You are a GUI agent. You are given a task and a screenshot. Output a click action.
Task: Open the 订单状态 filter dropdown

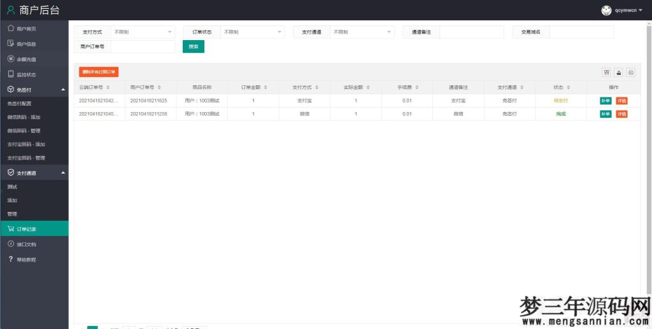pyautogui.click(x=252, y=32)
